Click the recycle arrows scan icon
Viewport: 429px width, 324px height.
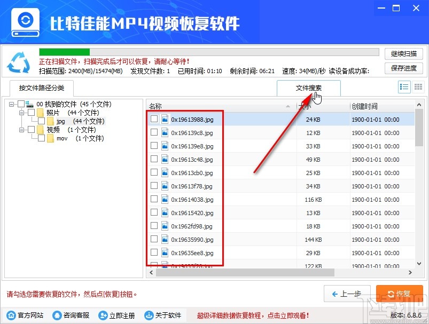coord(19,62)
